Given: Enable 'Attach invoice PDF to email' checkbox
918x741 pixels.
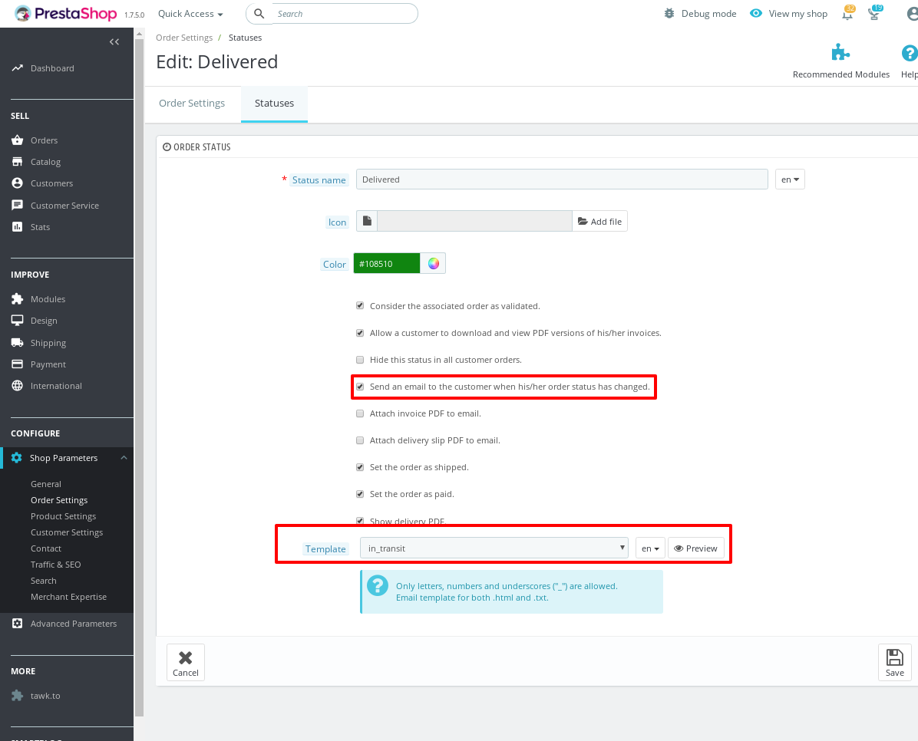Looking at the screenshot, I should click(360, 413).
